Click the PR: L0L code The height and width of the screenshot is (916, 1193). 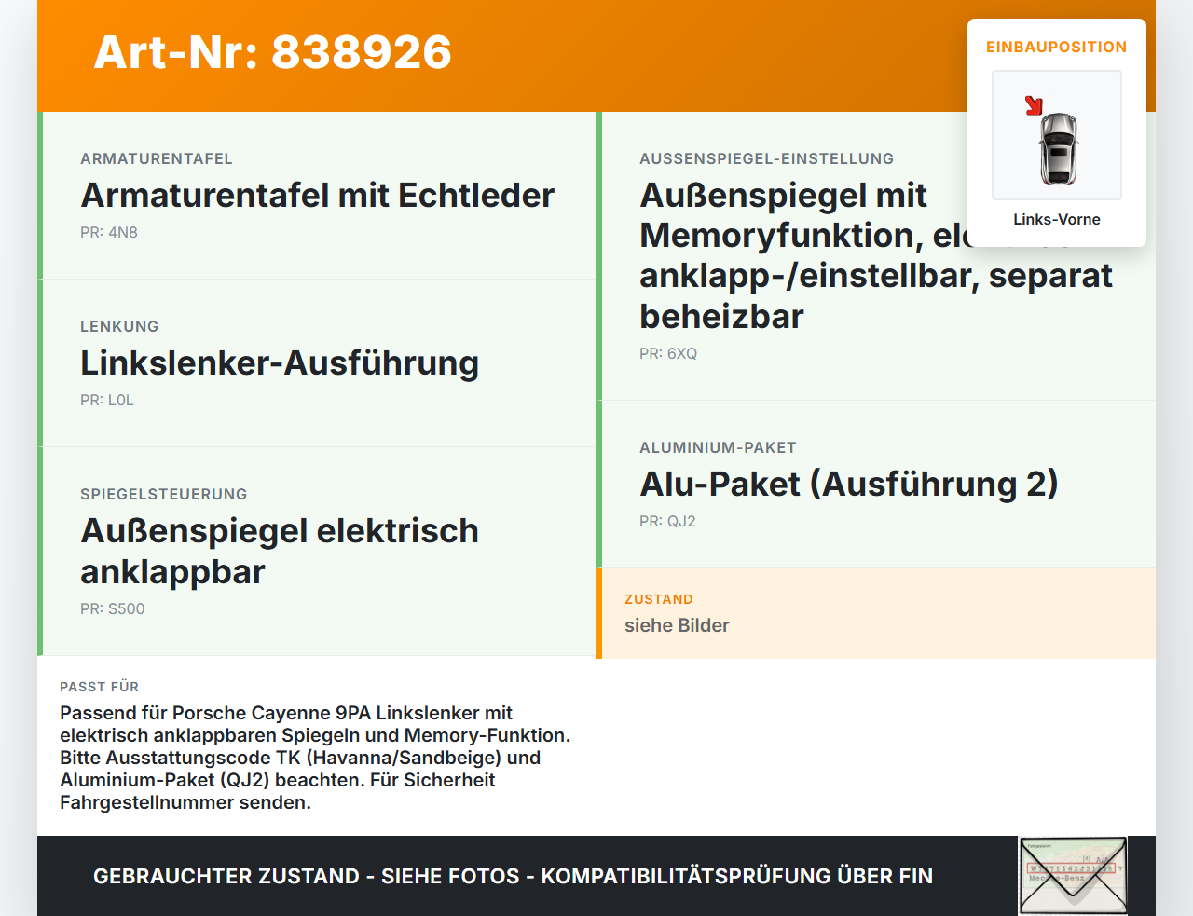tap(107, 400)
